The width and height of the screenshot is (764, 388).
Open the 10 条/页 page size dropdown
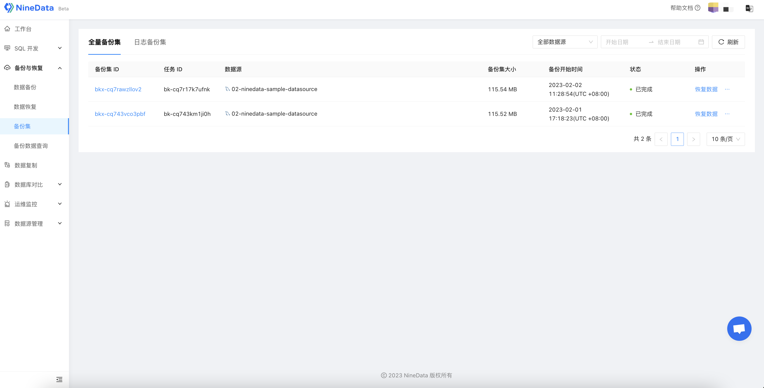(x=725, y=139)
